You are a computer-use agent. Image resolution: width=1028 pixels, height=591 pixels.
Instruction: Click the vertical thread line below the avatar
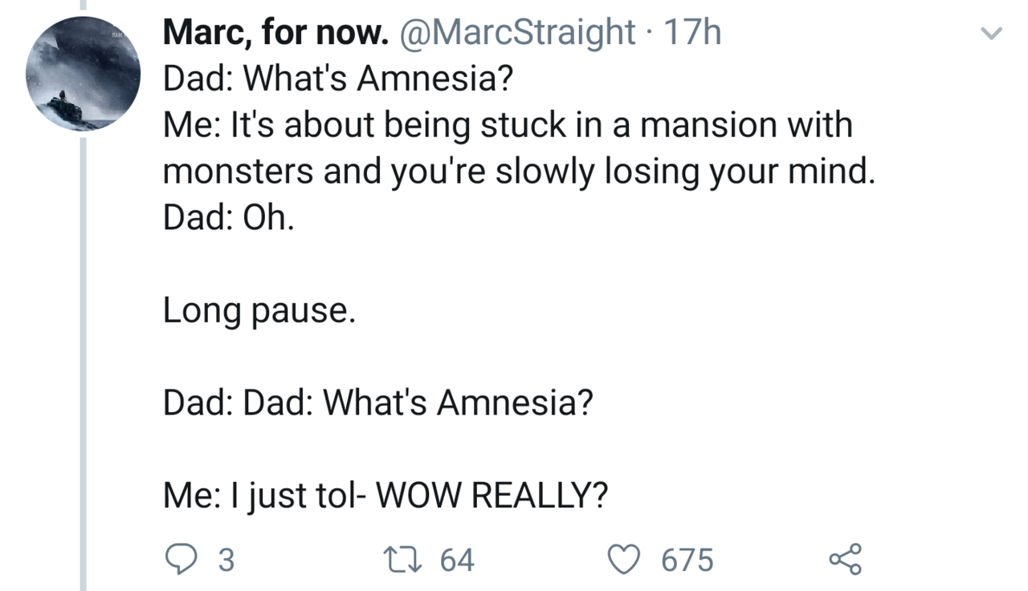point(83,361)
